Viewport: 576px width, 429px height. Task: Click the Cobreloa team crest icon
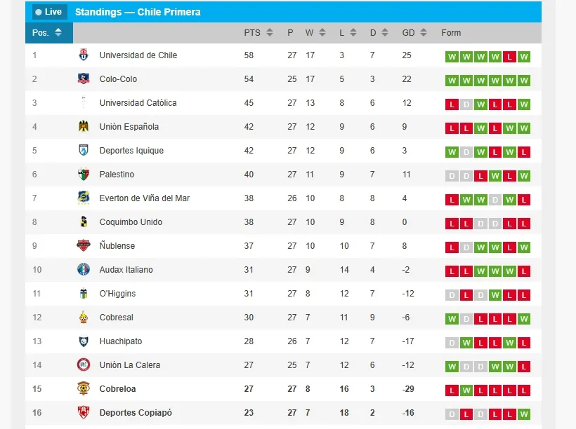pos(84,389)
